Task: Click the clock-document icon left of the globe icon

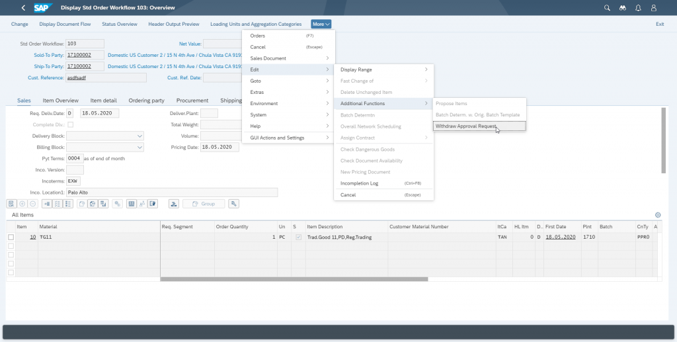Action: 82,204
